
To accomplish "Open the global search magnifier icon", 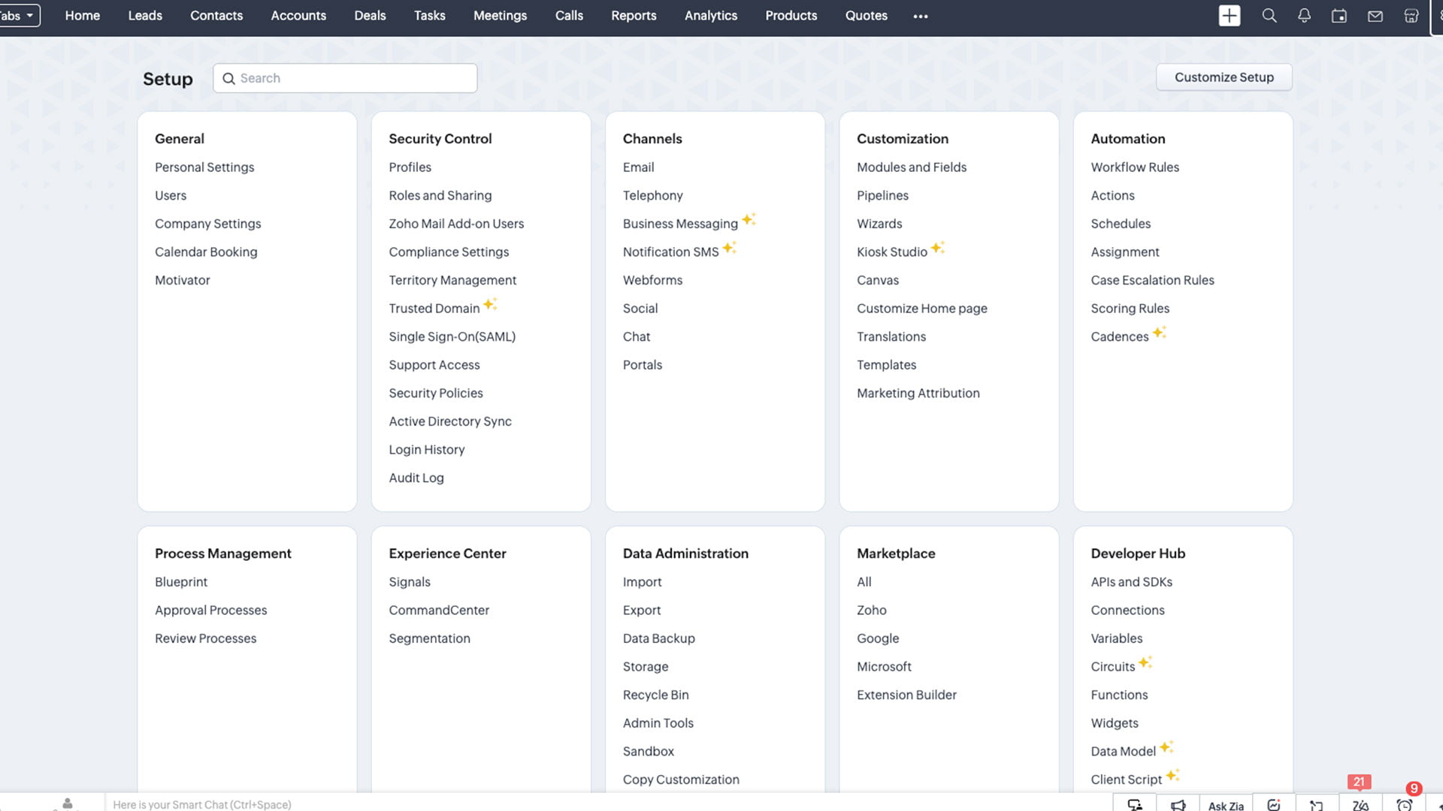I will [1269, 16].
